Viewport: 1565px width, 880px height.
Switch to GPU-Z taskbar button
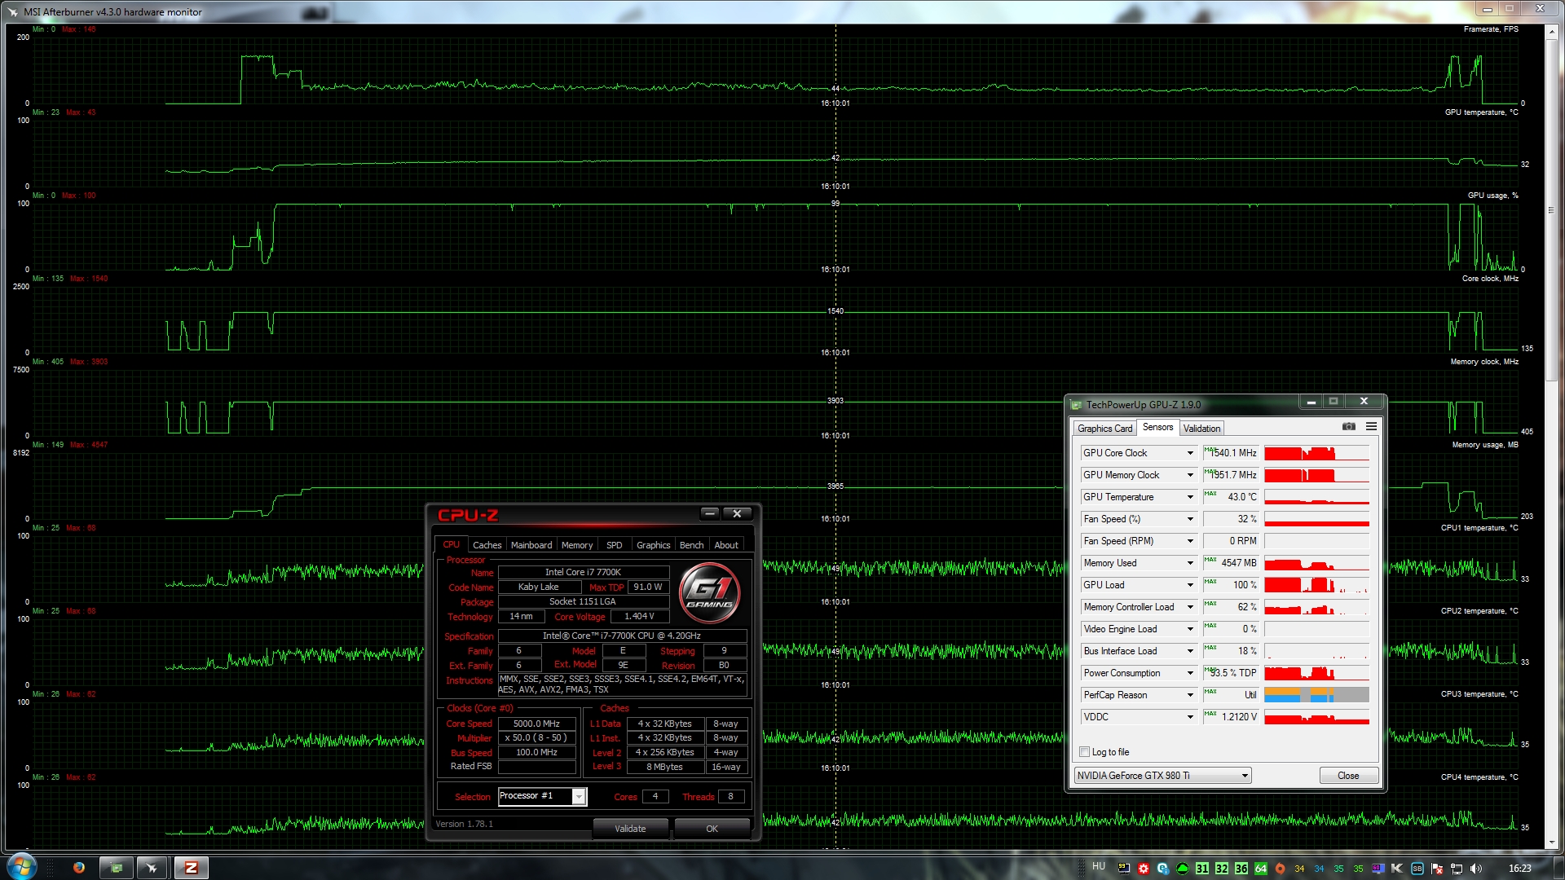(x=117, y=868)
